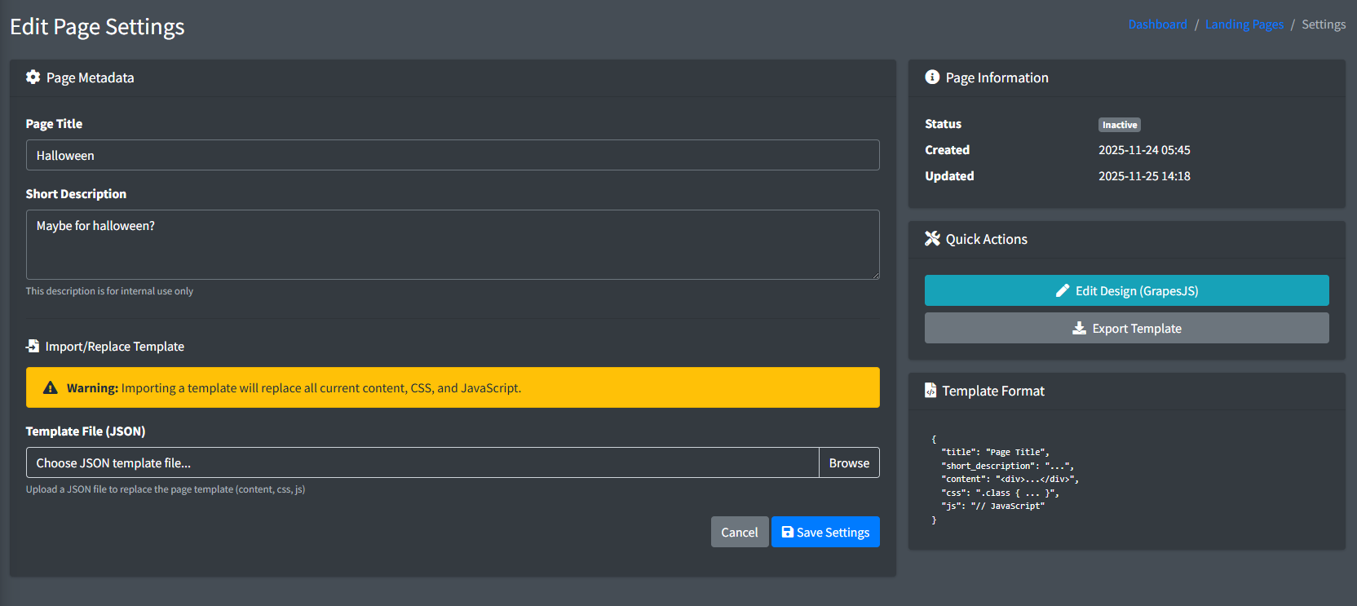
Task: Click the warning triangle icon
Action: pyautogui.click(x=51, y=388)
